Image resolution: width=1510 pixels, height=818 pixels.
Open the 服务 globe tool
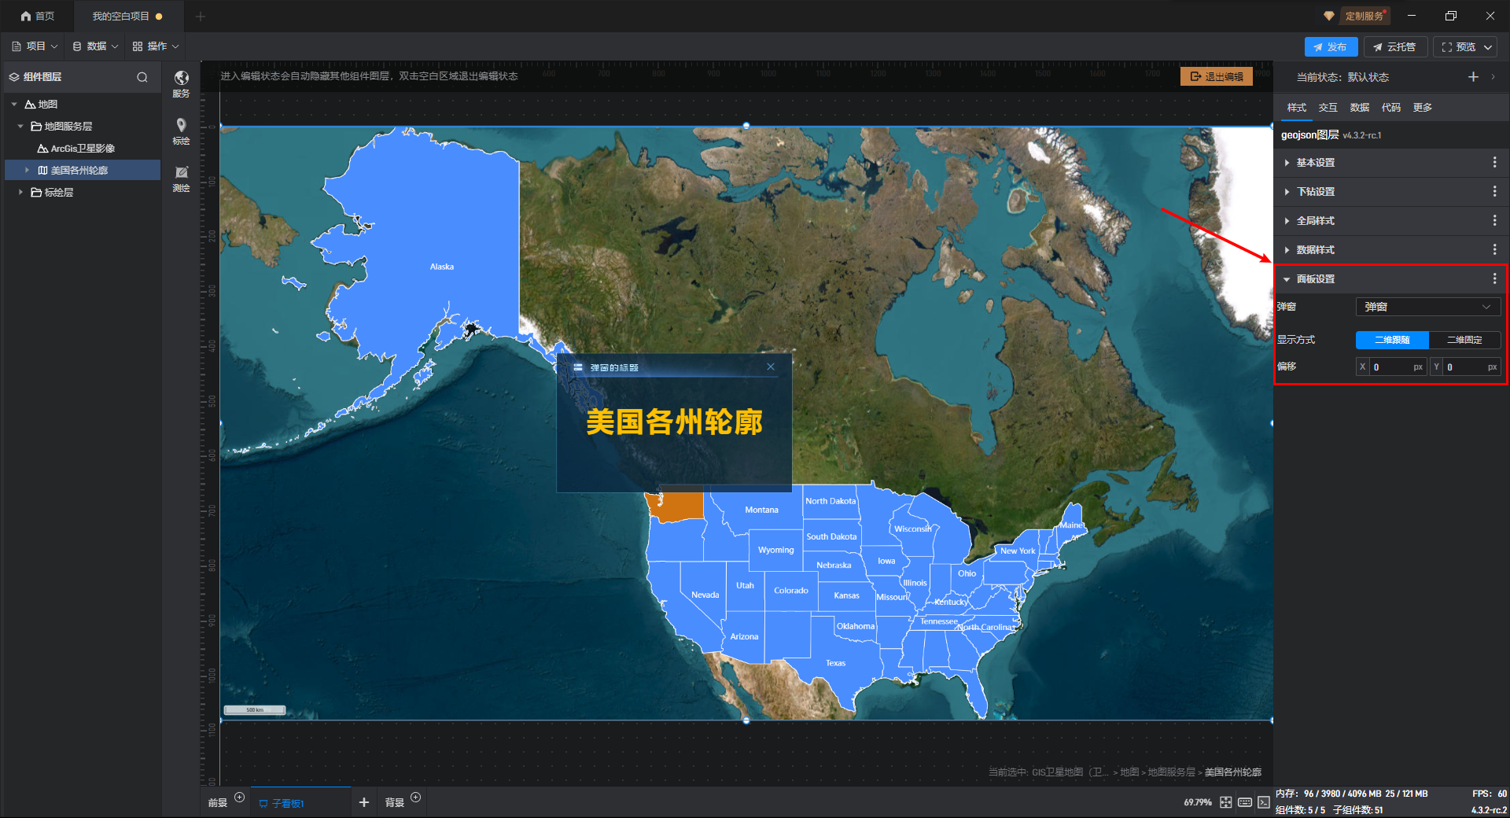181,82
